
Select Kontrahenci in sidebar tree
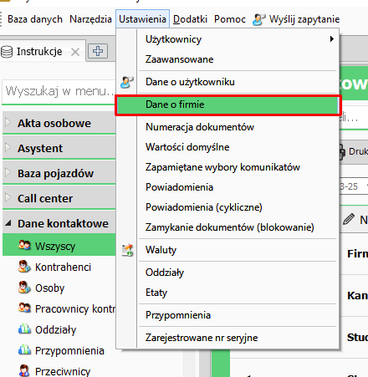click(x=63, y=267)
